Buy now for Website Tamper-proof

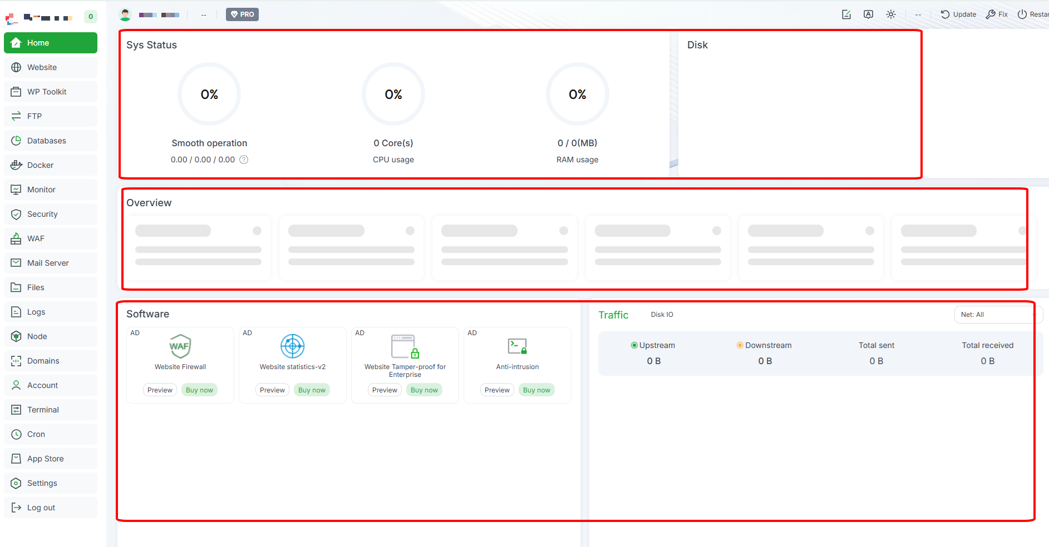click(x=425, y=390)
